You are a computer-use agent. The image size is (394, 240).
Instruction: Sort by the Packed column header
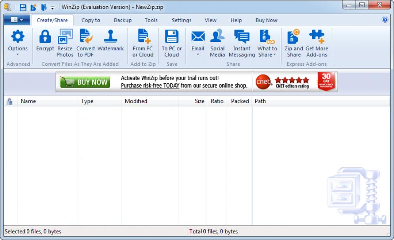(x=239, y=101)
